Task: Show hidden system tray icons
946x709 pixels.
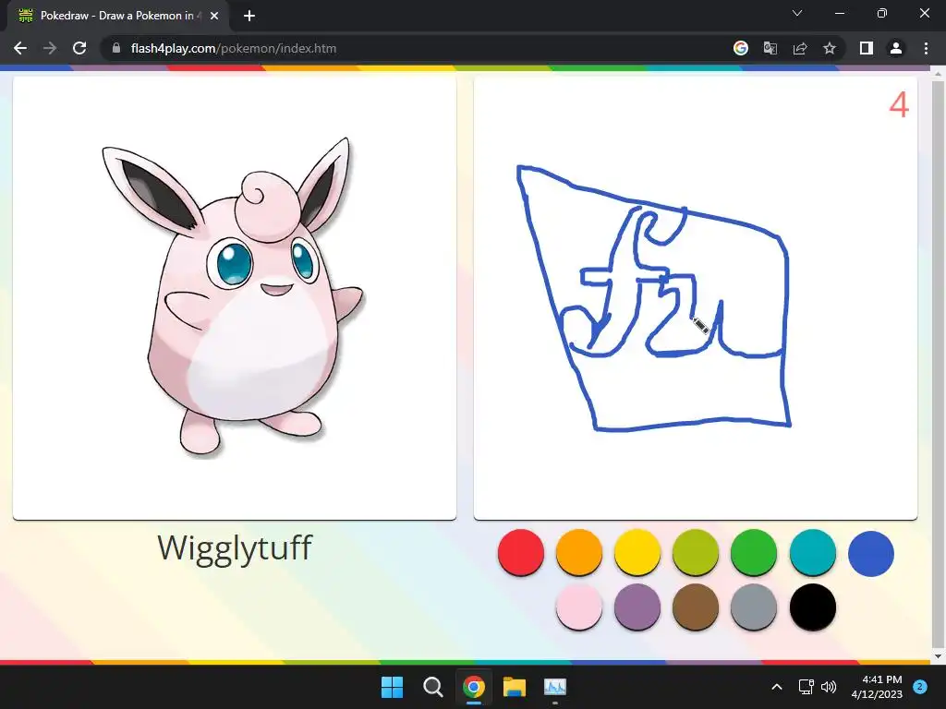Action: coord(777,687)
